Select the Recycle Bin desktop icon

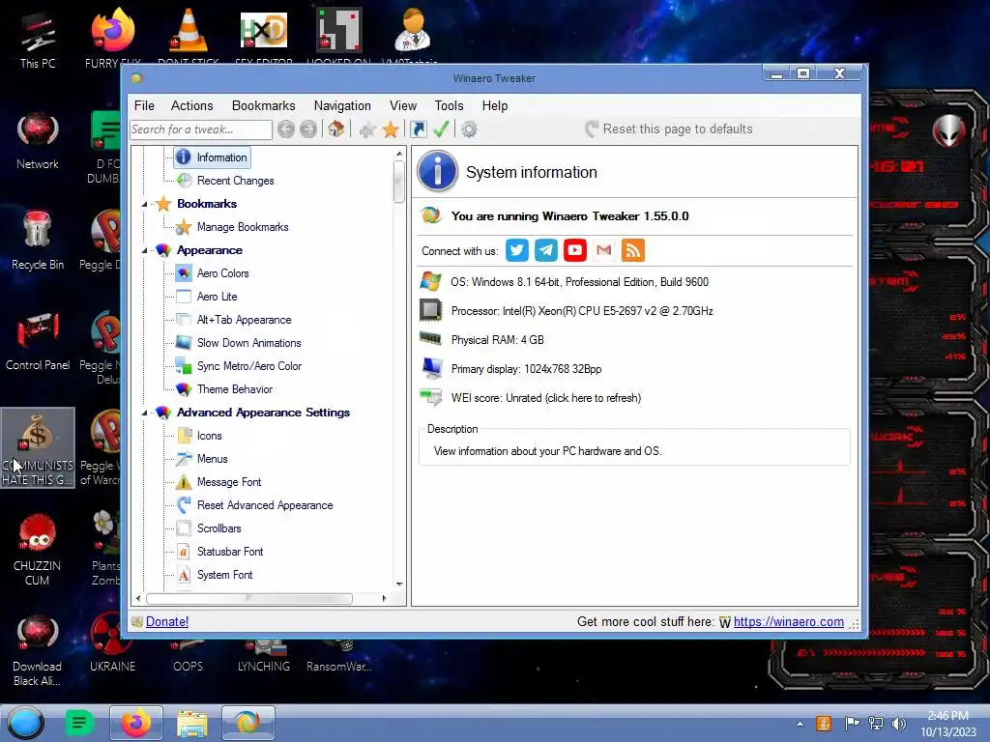[38, 241]
